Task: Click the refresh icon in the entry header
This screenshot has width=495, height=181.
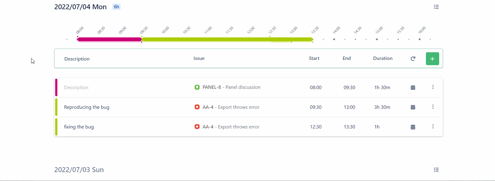Action: [x=413, y=58]
